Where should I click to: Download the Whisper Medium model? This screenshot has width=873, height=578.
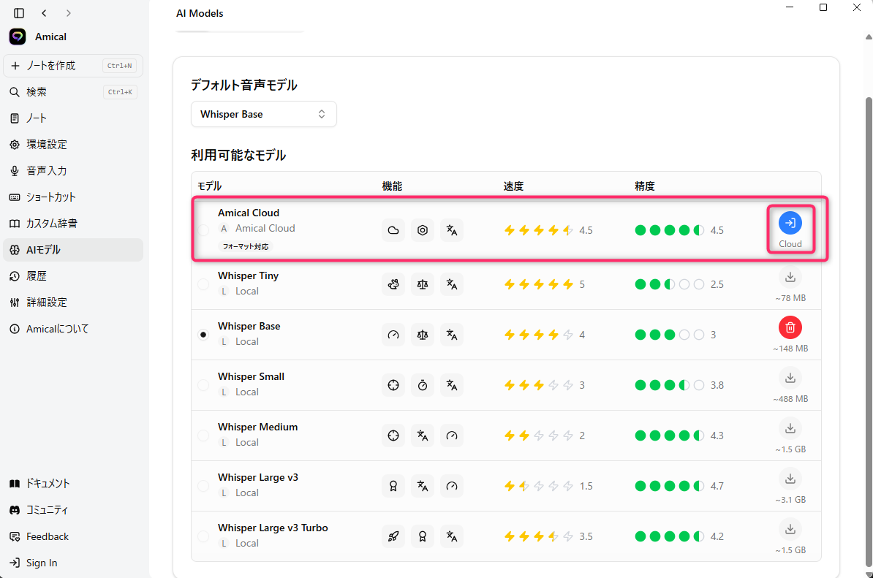click(x=790, y=428)
